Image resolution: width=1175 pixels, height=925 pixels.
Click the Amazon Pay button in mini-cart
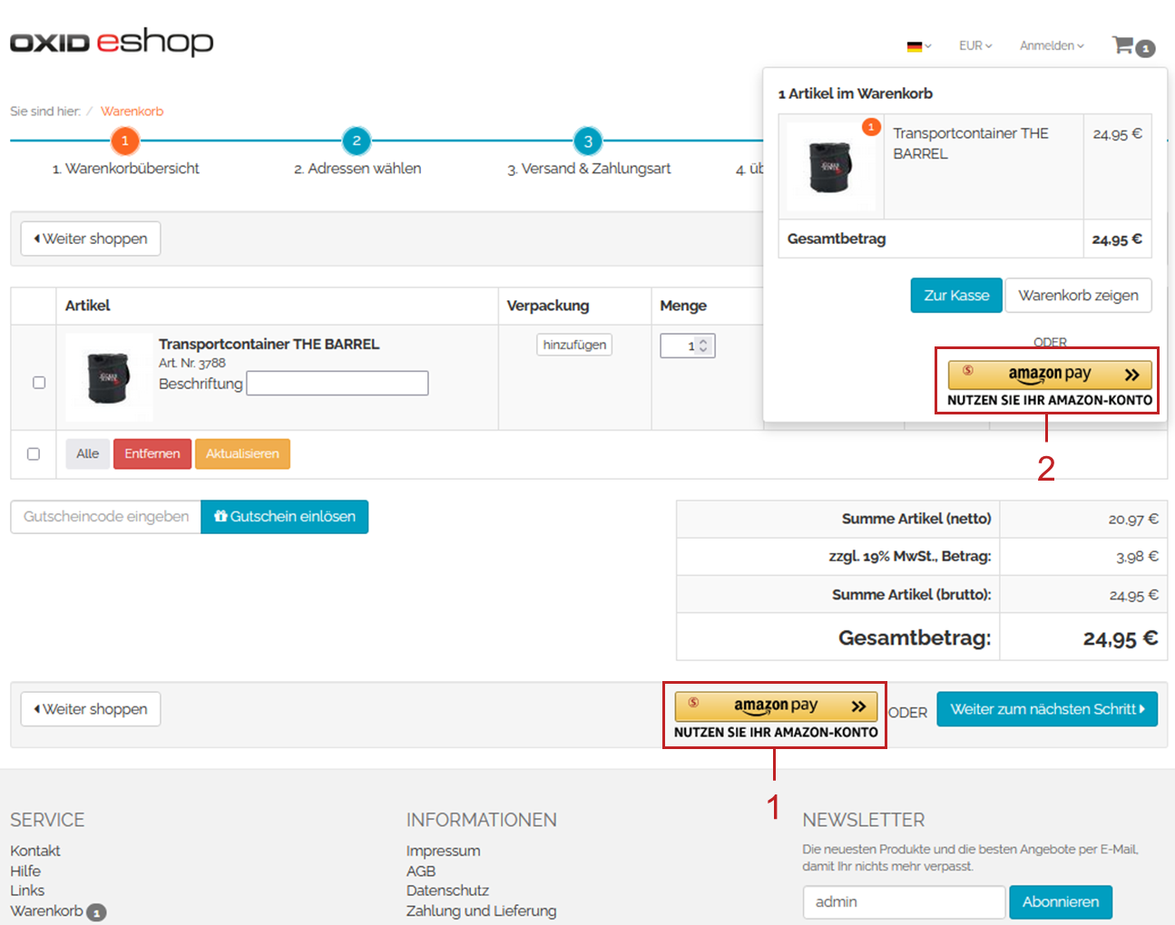pyautogui.click(x=1049, y=375)
